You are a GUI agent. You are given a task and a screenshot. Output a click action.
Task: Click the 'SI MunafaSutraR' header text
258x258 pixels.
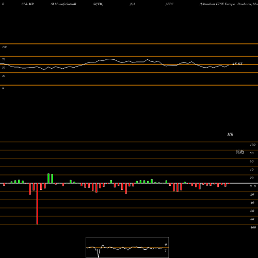tap(63, 4)
